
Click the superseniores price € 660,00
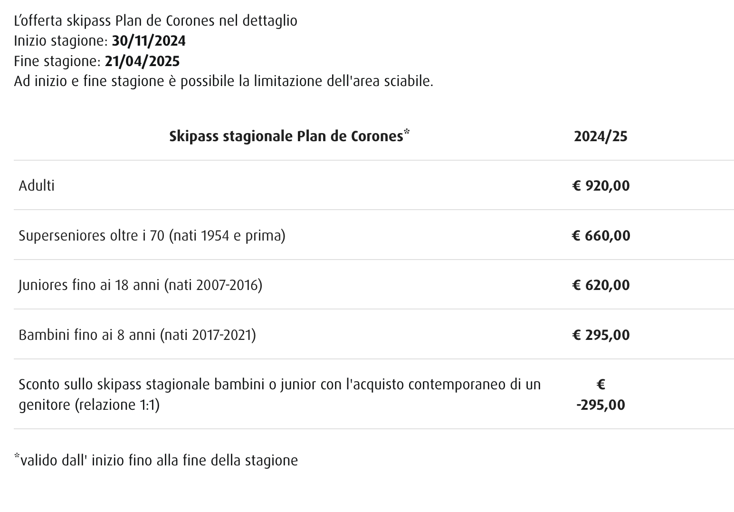(x=601, y=235)
